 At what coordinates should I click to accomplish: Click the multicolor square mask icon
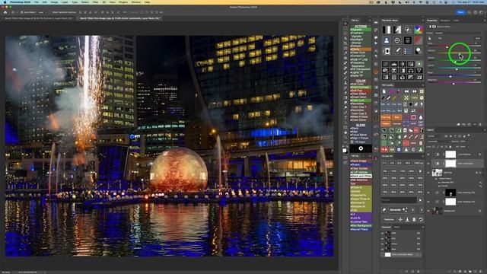[x=418, y=30]
